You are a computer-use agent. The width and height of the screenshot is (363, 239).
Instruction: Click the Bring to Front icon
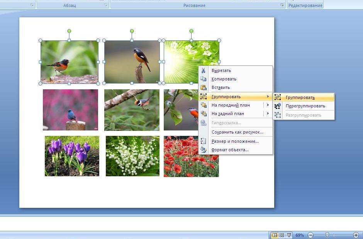pos(203,105)
